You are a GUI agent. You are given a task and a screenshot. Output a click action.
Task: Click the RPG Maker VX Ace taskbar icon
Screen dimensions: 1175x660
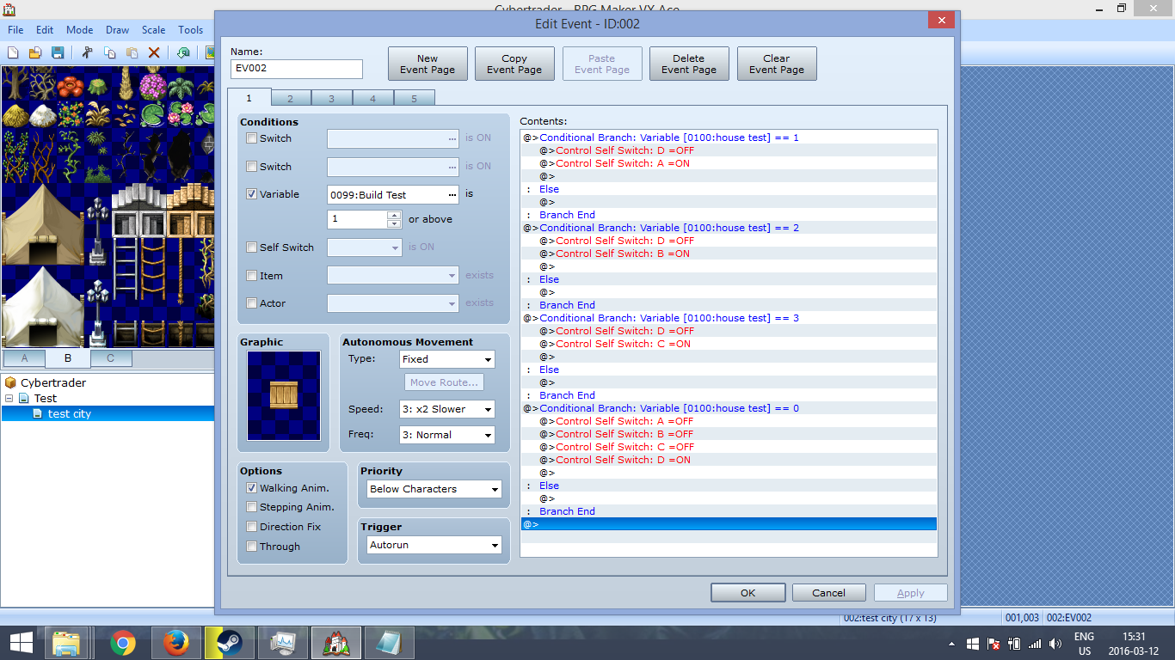point(336,643)
